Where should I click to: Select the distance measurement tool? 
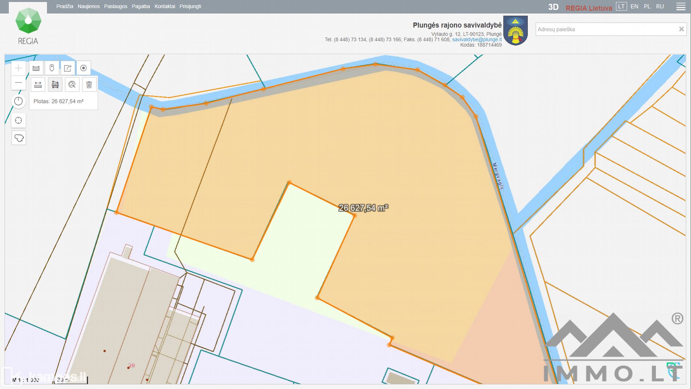pos(38,85)
